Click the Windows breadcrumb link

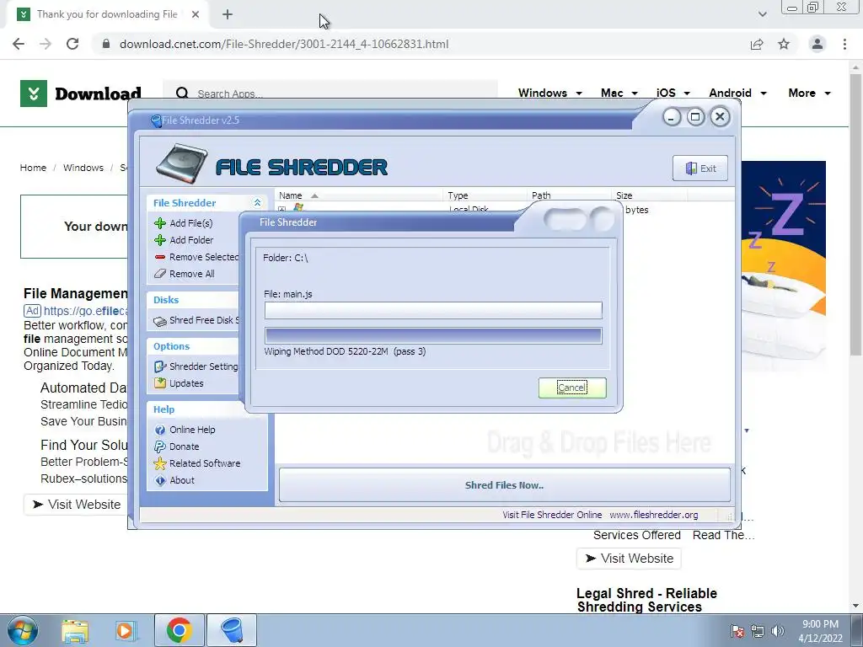(83, 168)
